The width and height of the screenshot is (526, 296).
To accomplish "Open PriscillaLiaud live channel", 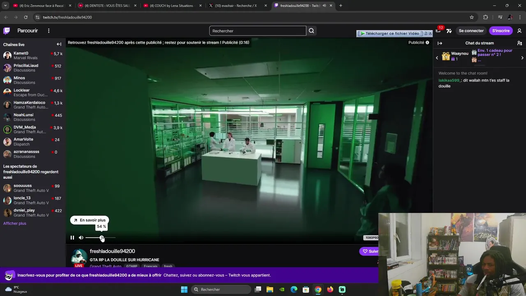I will pyautogui.click(x=33, y=68).
